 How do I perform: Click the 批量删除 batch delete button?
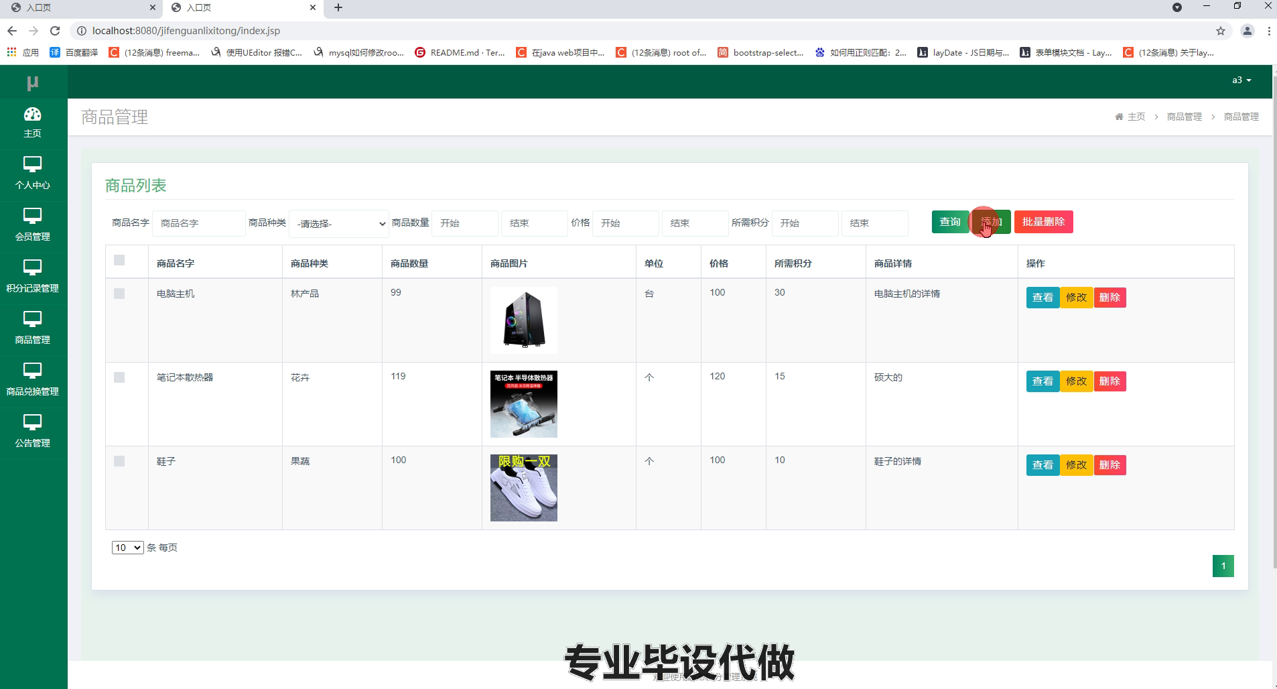click(1043, 222)
